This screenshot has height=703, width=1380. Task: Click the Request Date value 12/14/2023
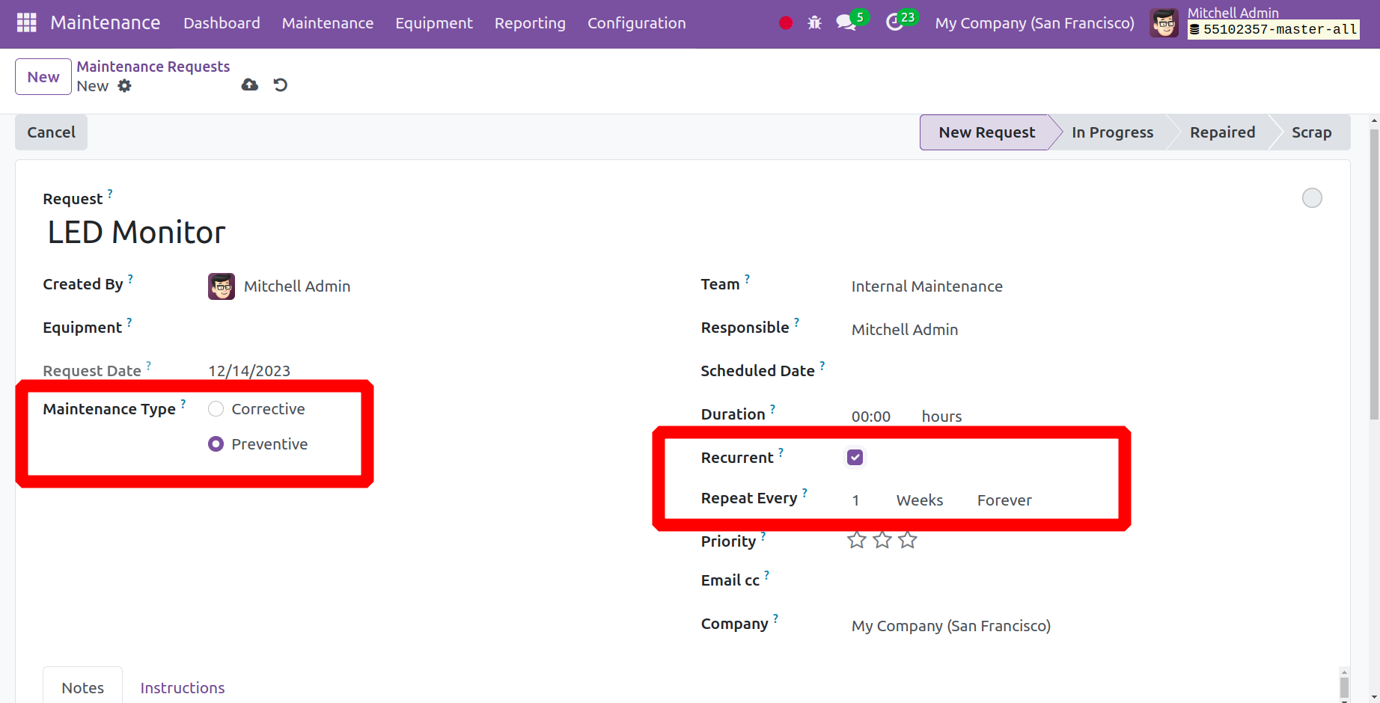(249, 371)
